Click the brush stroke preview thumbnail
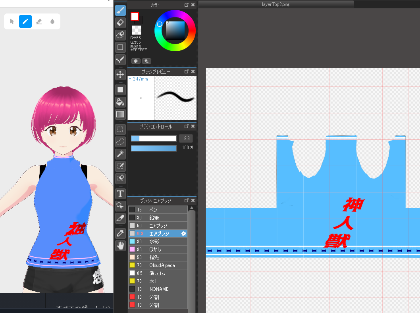Viewport: 420px width, 313px height. tap(175, 98)
